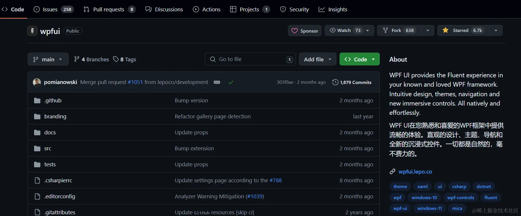Click the Go to file search field
Screen dimensions: 521x216
(250, 59)
